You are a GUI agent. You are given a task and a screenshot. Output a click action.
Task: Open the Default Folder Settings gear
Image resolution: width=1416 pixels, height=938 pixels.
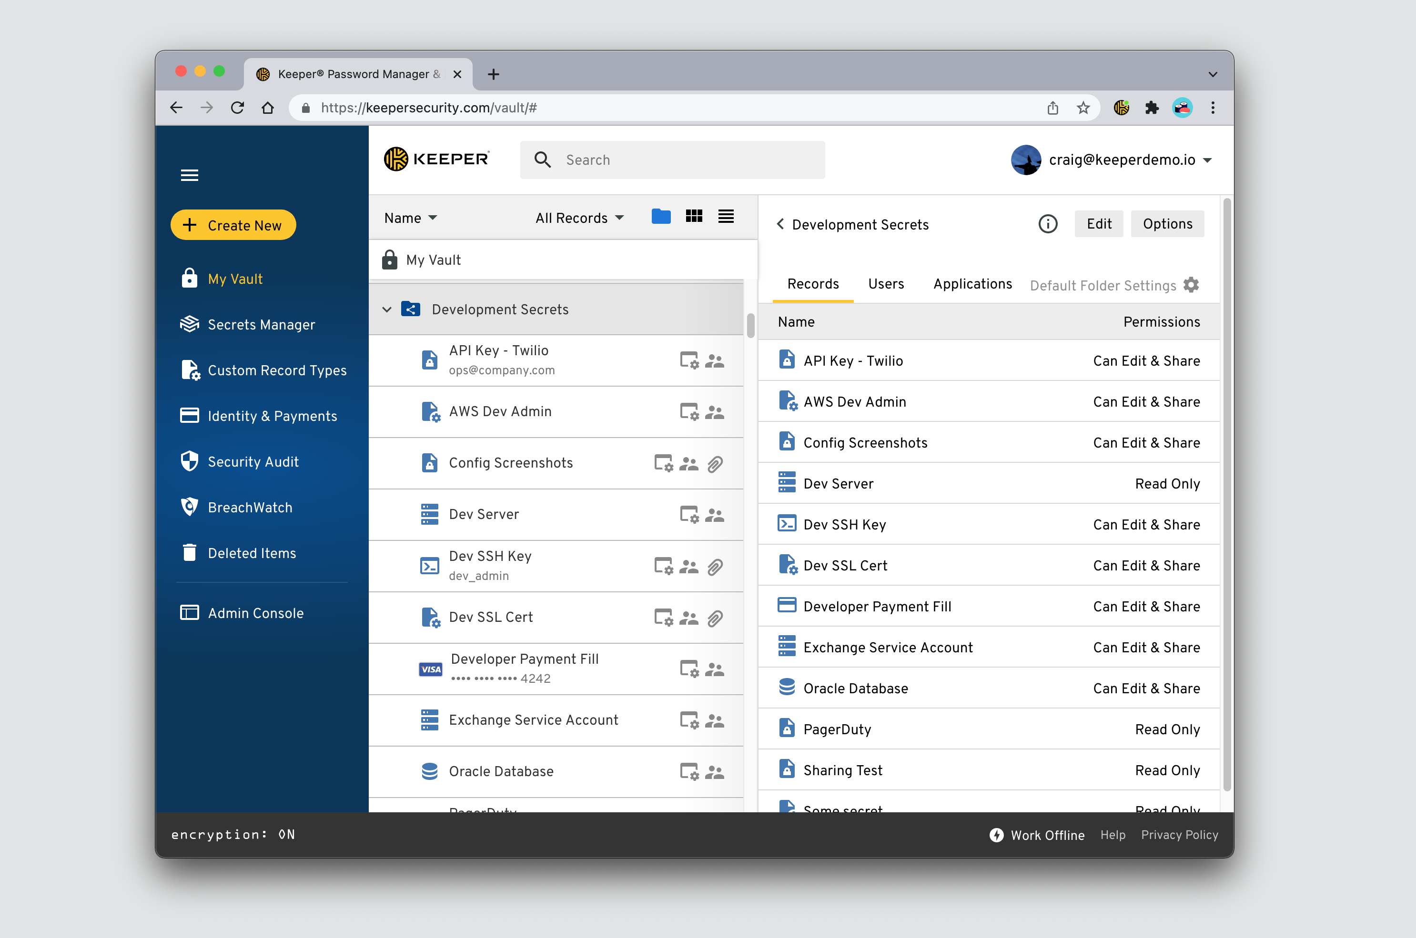(x=1192, y=285)
